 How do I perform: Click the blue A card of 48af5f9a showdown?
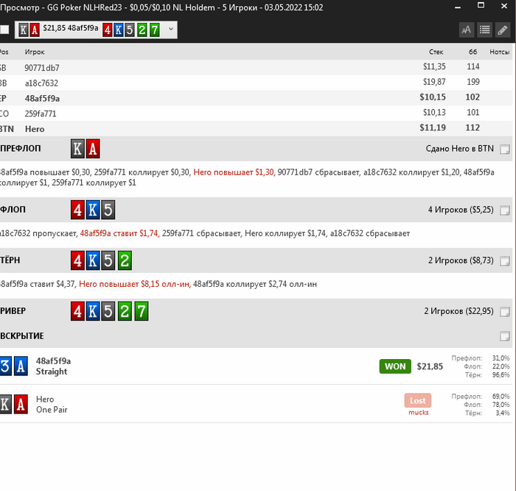[x=21, y=366]
